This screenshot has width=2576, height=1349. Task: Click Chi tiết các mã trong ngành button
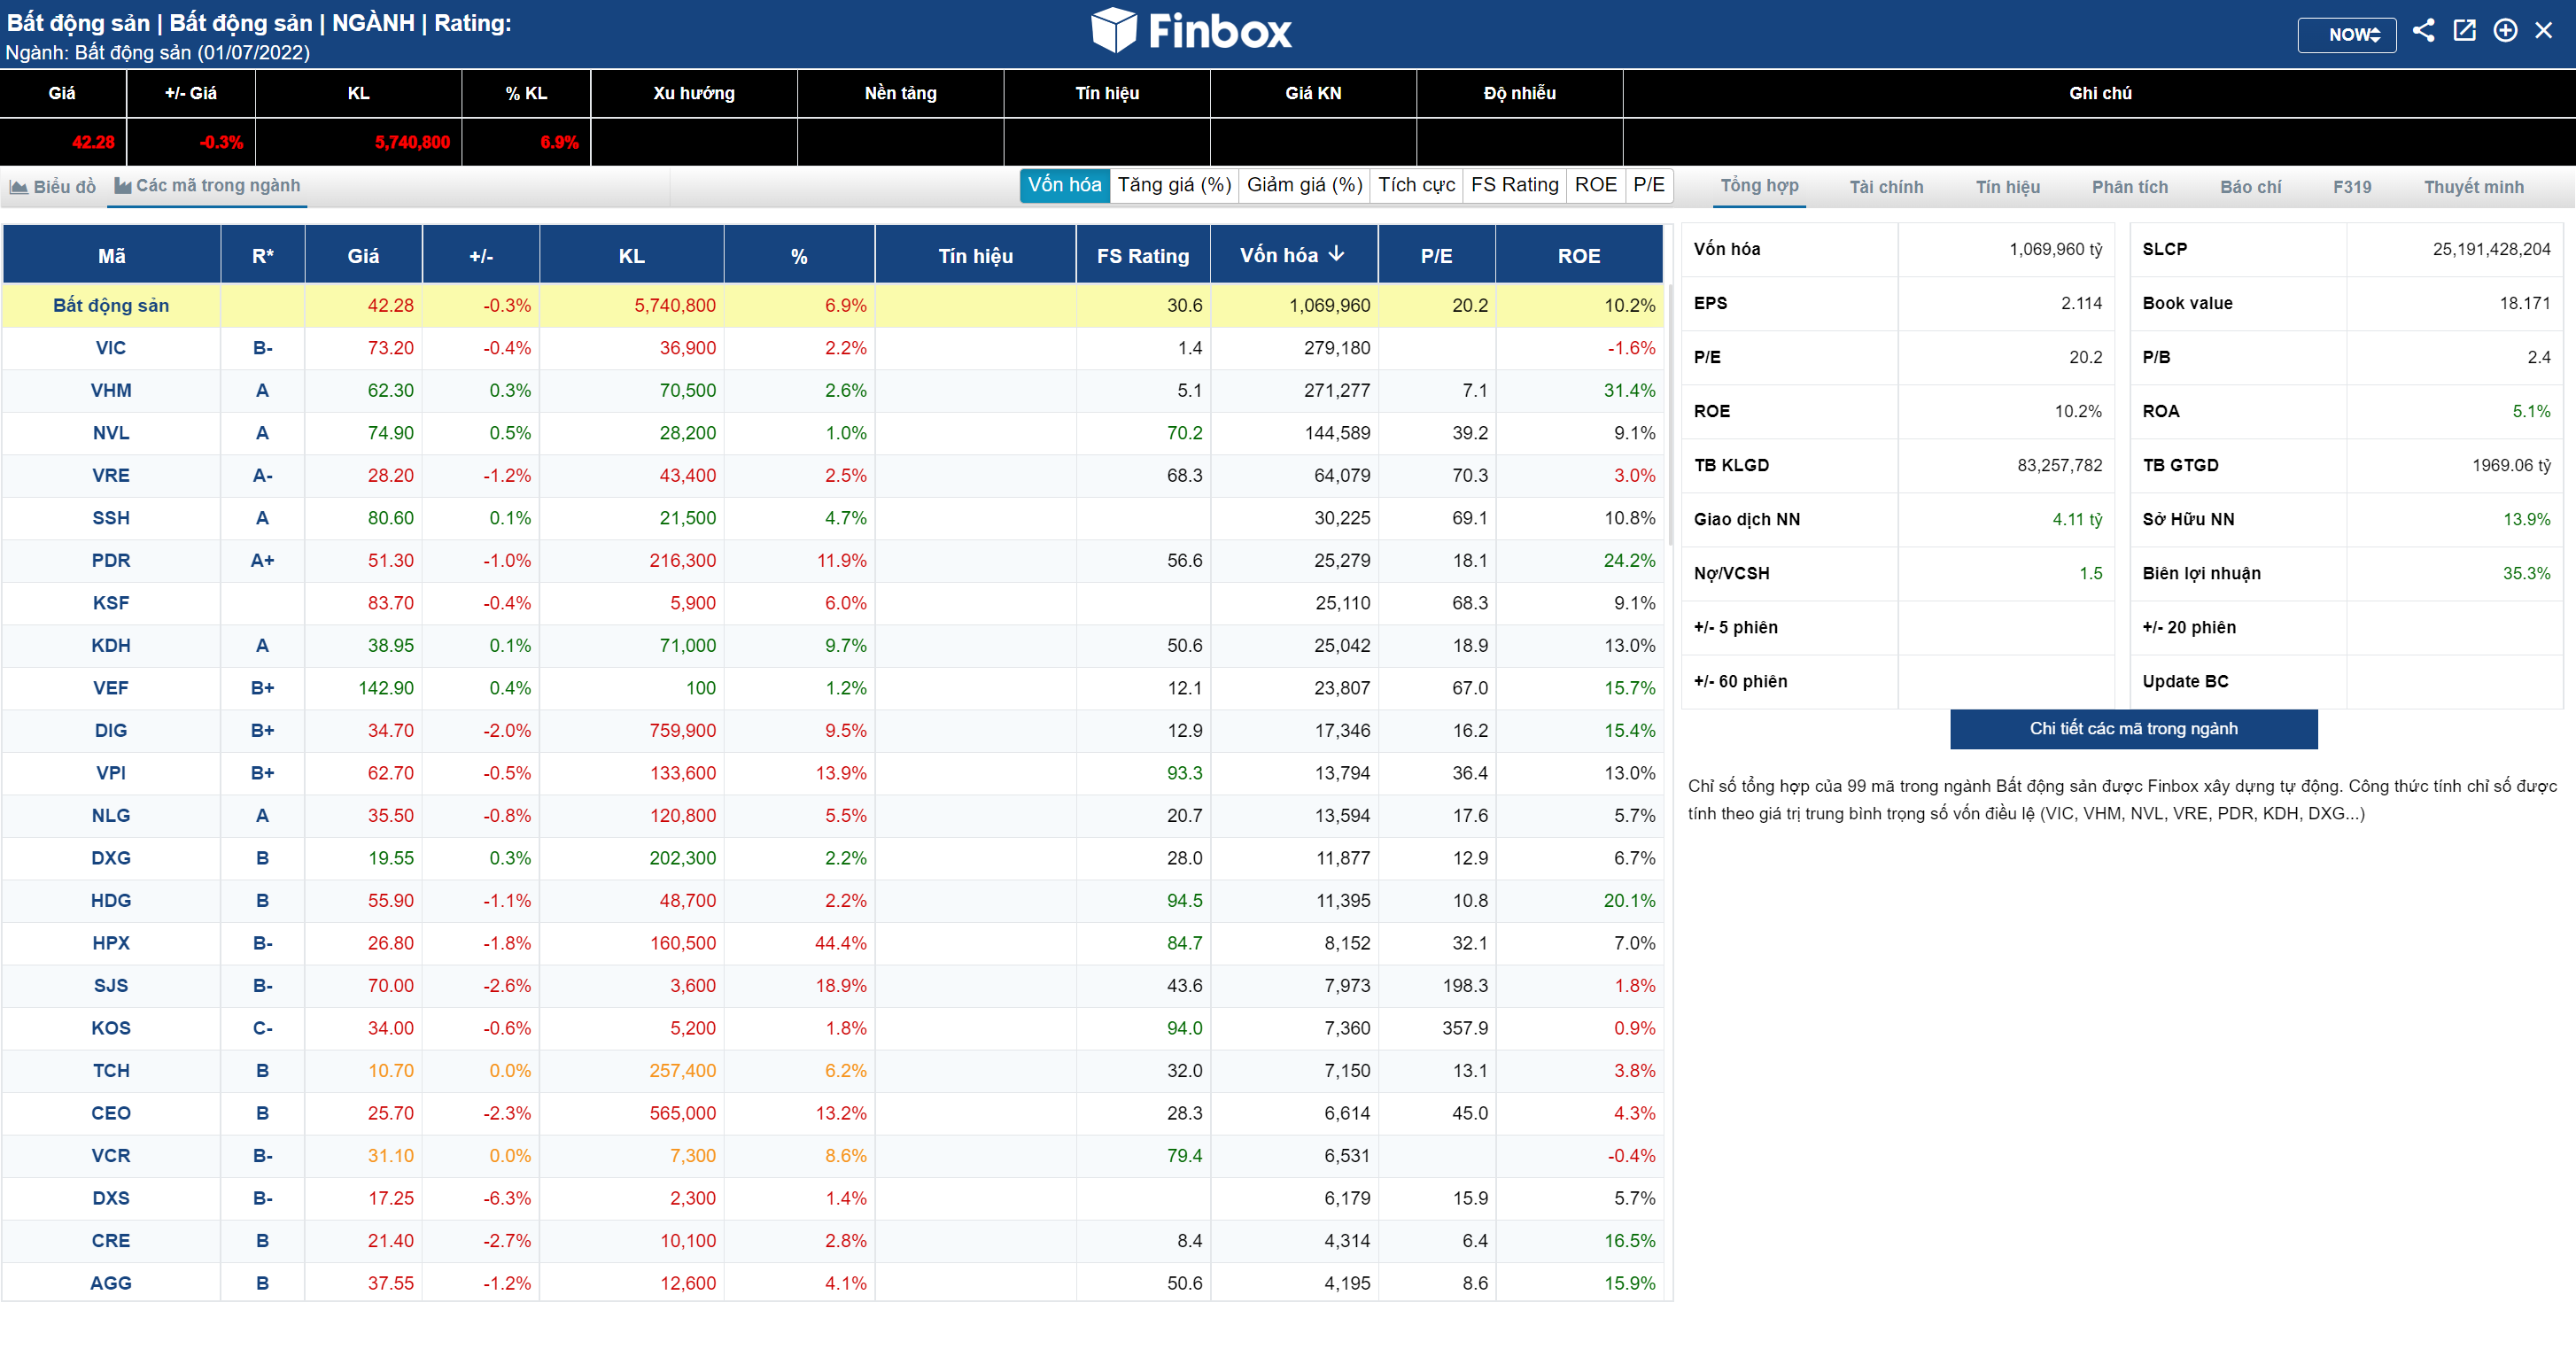coord(2133,729)
